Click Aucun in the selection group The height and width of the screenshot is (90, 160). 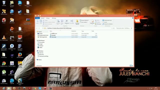(105, 22)
